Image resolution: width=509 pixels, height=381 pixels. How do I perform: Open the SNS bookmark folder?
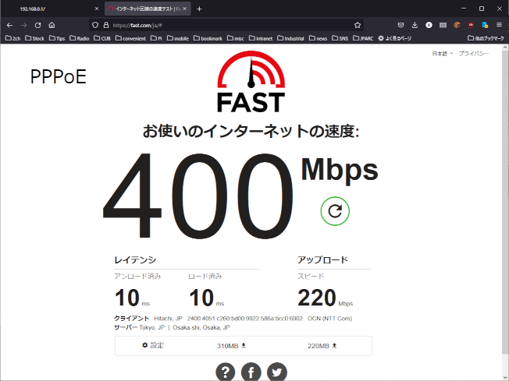(x=340, y=38)
